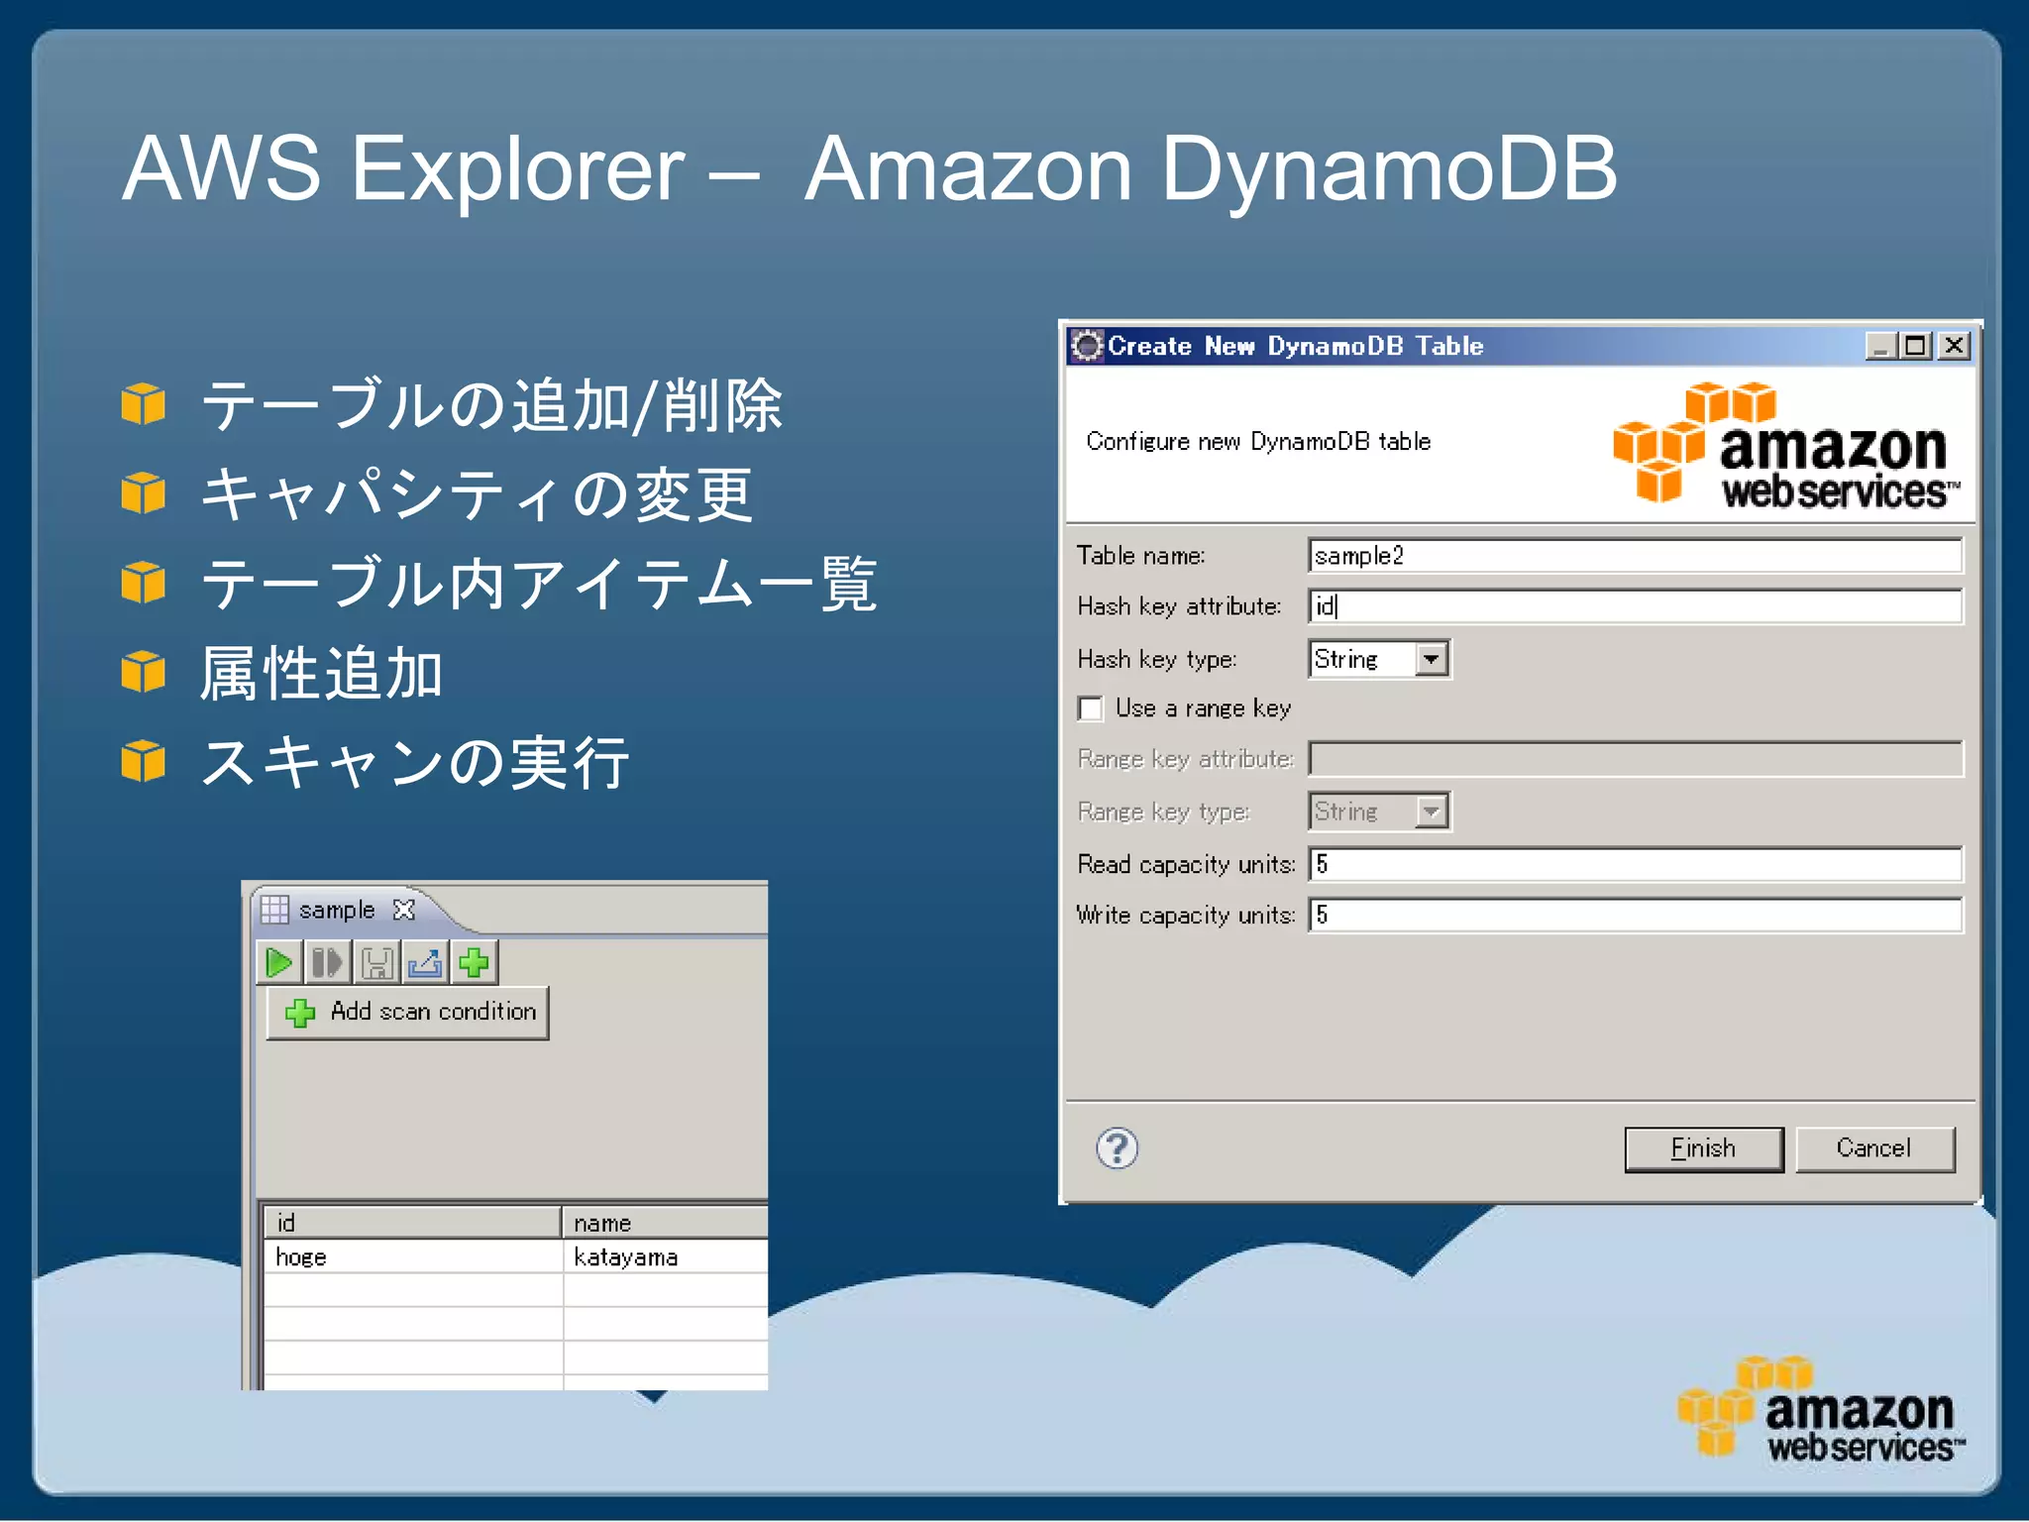The height and width of the screenshot is (1522, 2029).
Task: Maximize the Create New DynamoDB Table dialog
Action: click(1916, 346)
